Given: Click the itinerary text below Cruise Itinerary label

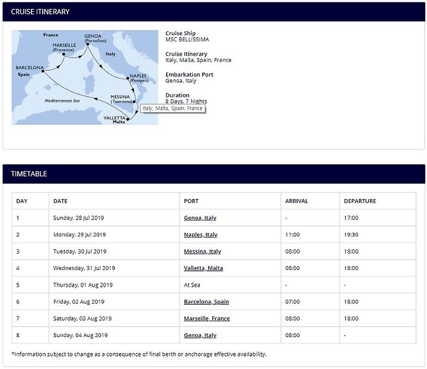Looking at the screenshot, I should pos(198,60).
